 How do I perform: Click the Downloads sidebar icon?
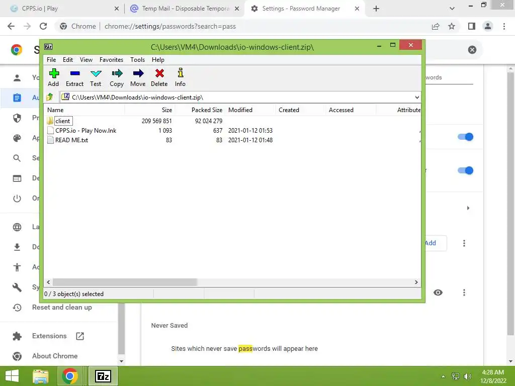[17, 247]
